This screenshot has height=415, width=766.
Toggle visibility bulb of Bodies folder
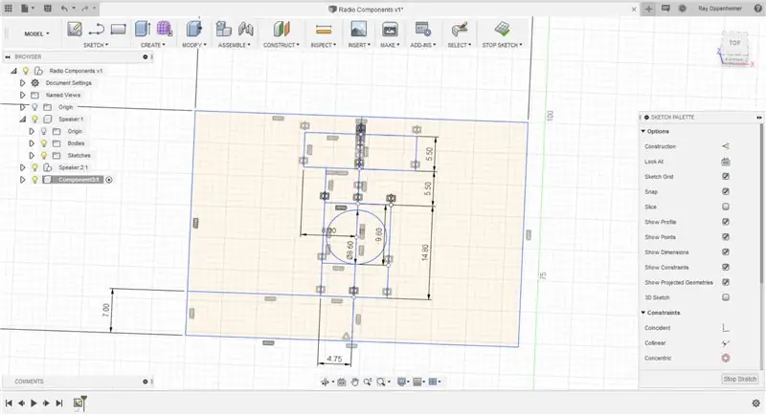click(43, 143)
